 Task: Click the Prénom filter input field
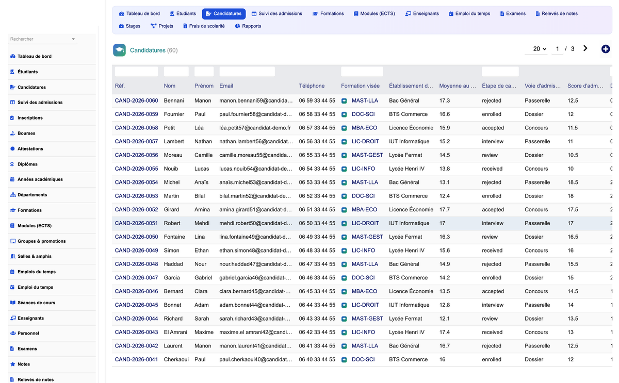tap(204, 72)
